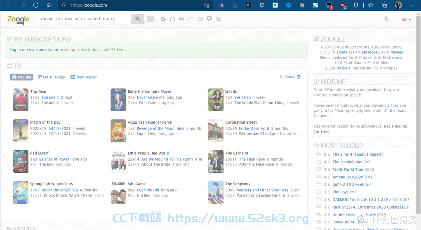Click the Zooqle logo
Image resolution: width=421 pixels, height=230 pixels.
click(x=18, y=19)
